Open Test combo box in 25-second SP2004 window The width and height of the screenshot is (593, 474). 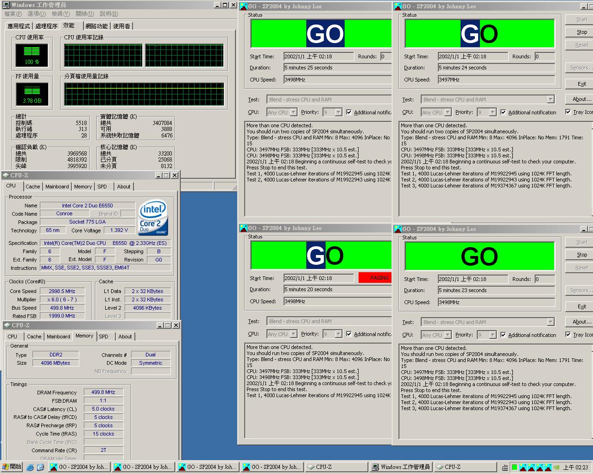tap(329, 99)
